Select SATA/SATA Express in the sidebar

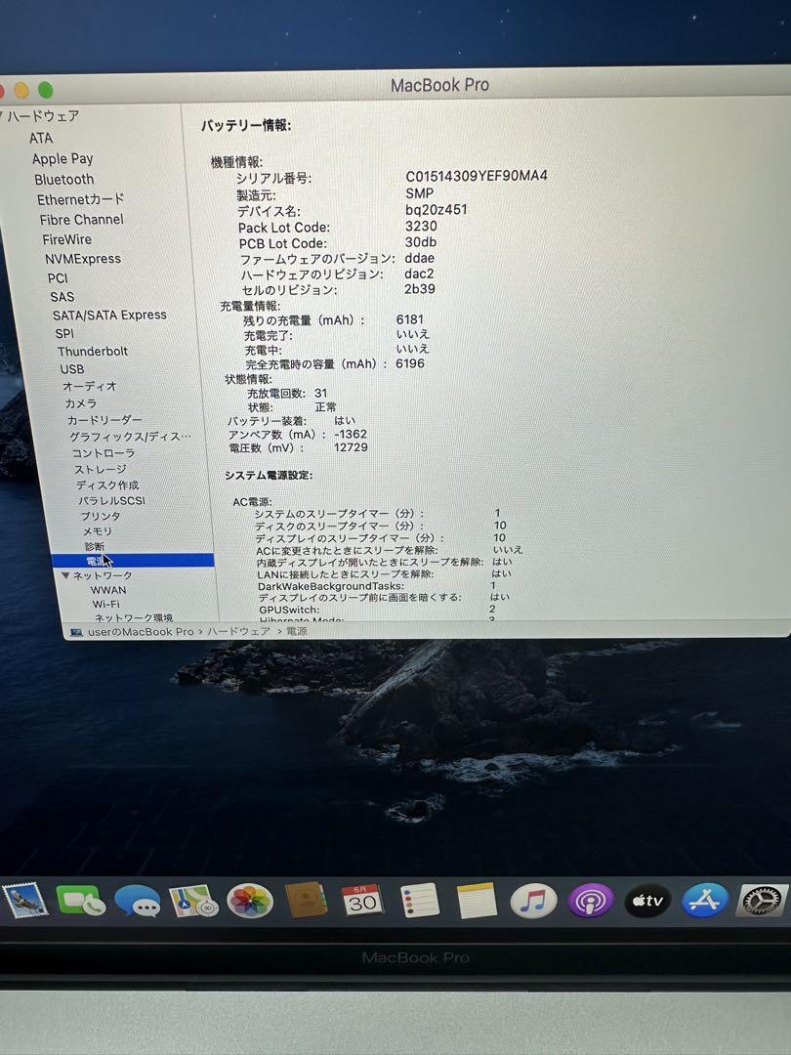109,315
